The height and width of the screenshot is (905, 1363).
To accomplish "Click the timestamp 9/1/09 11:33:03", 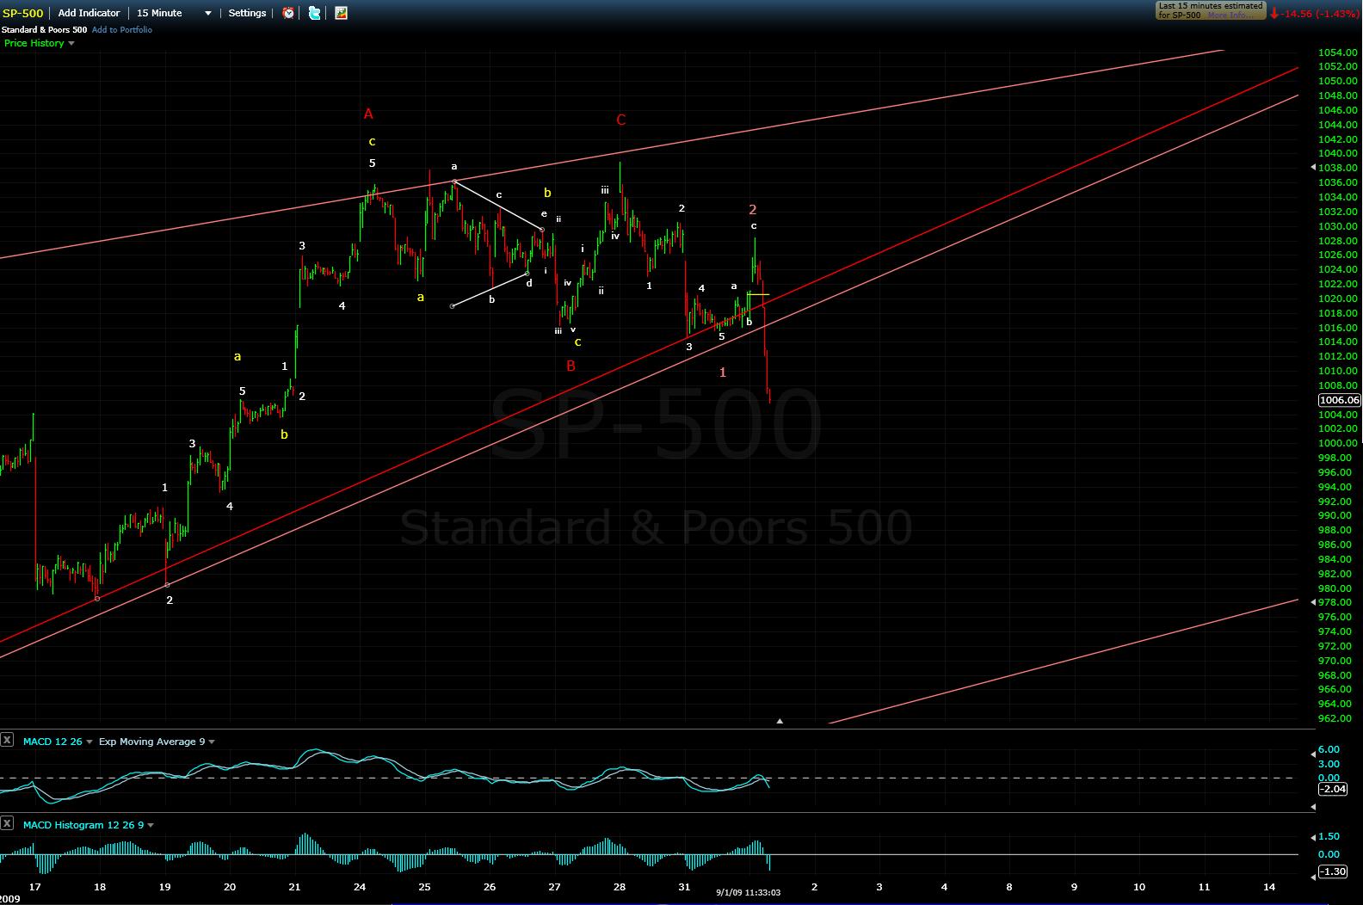I will [x=748, y=893].
